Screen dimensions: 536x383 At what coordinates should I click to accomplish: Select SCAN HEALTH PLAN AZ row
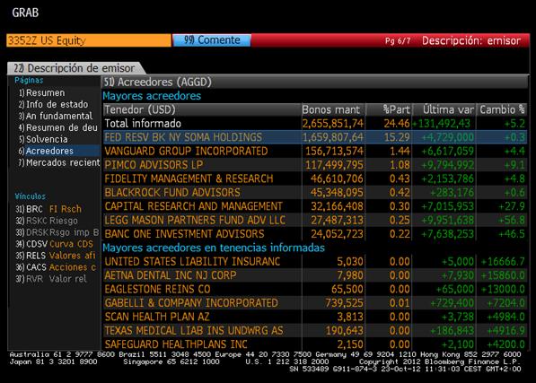pos(314,317)
